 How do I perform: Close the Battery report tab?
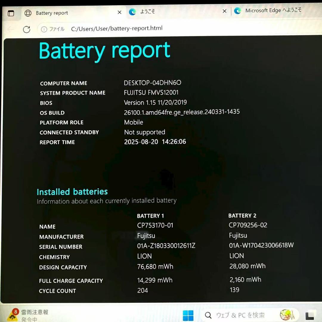click(119, 12)
